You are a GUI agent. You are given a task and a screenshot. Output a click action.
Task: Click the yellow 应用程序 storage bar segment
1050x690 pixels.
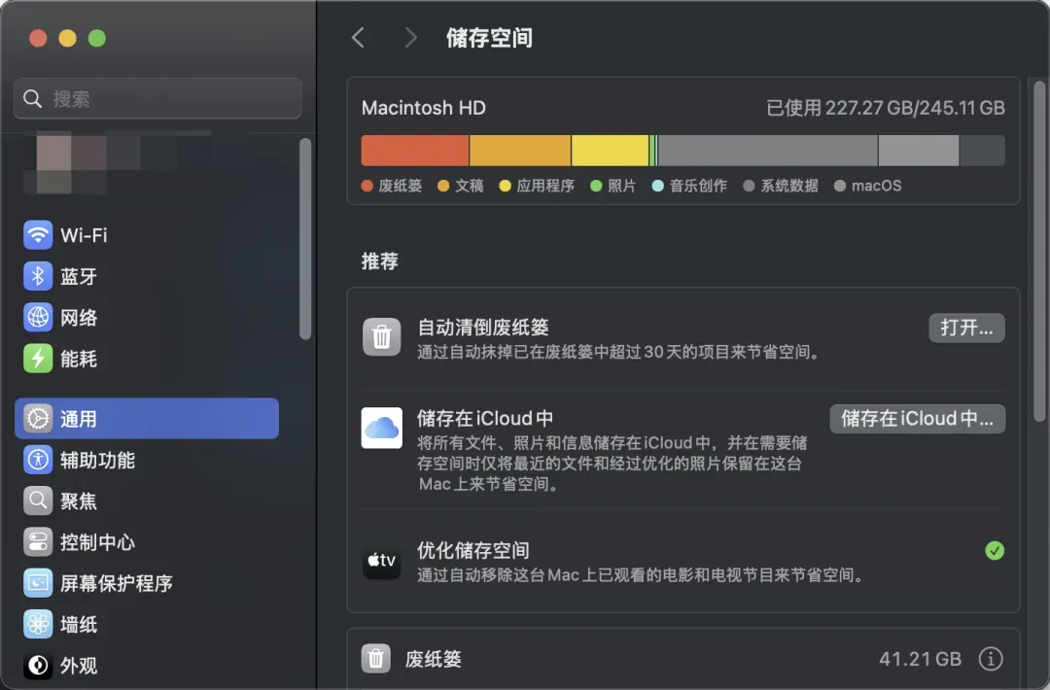610,151
